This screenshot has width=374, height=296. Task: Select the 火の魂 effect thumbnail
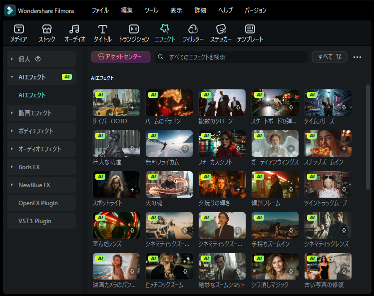click(x=169, y=184)
